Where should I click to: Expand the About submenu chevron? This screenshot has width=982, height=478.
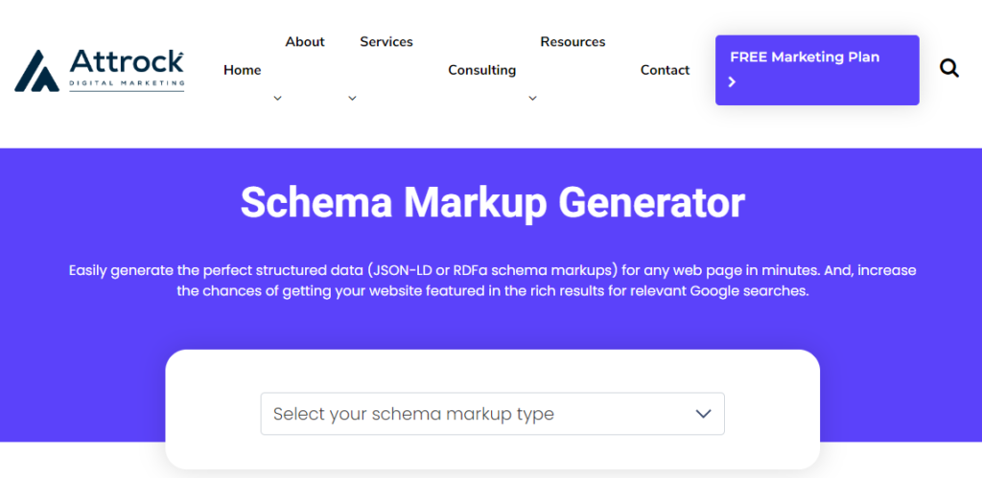(x=277, y=98)
